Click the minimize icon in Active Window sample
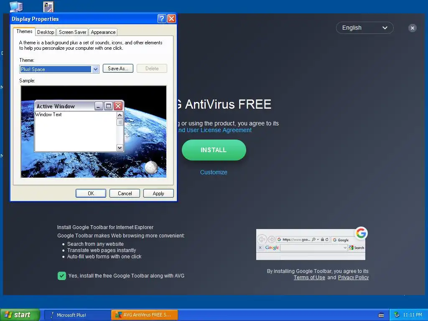 coord(99,106)
